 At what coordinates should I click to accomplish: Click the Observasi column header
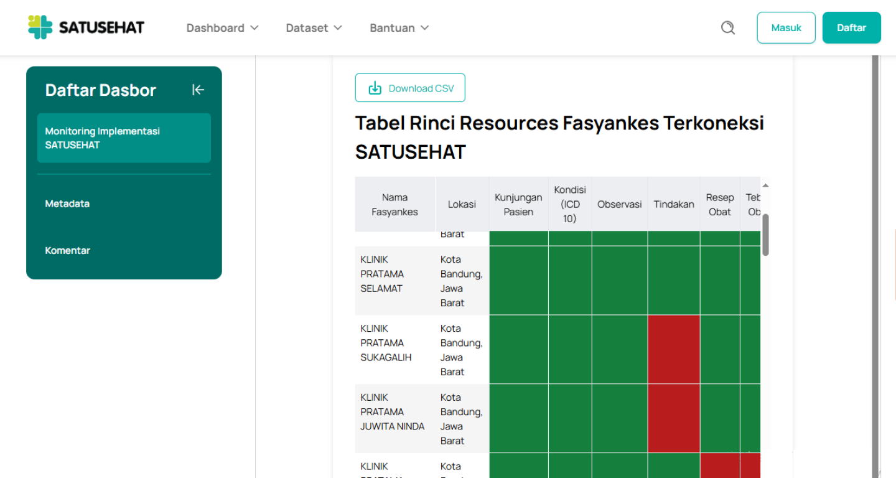click(620, 204)
